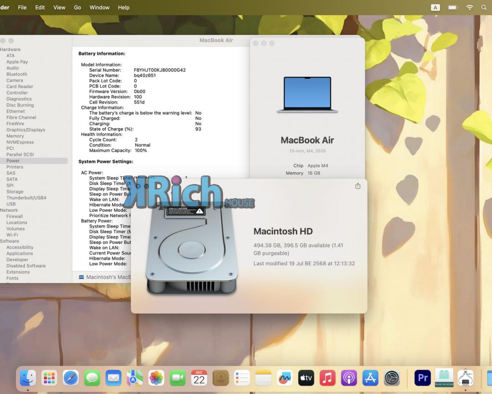The height and width of the screenshot is (394, 492).
Task: Select Storage in the Hardware list
Action: [15, 192]
